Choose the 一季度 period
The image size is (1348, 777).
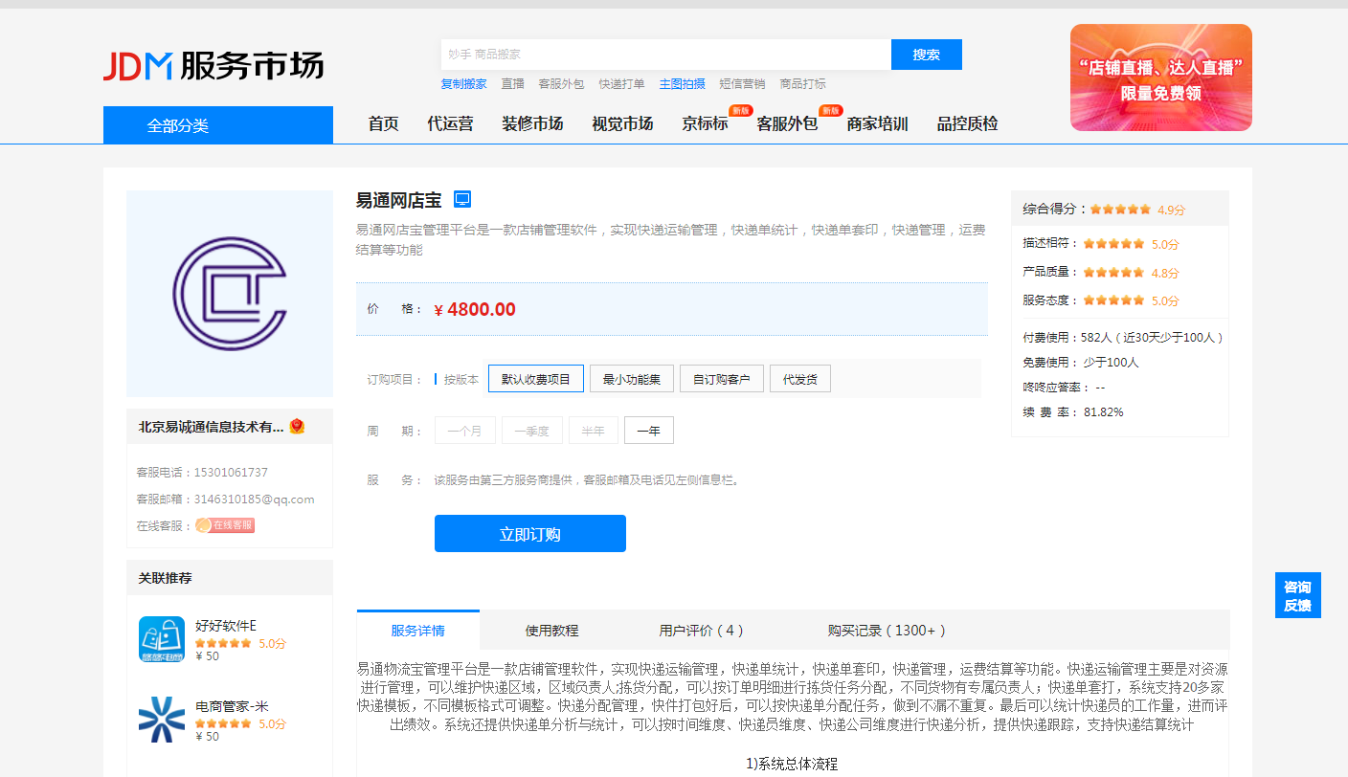(x=532, y=431)
